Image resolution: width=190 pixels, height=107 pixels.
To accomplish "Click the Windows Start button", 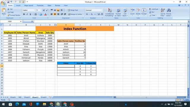I will (x=3, y=104).
